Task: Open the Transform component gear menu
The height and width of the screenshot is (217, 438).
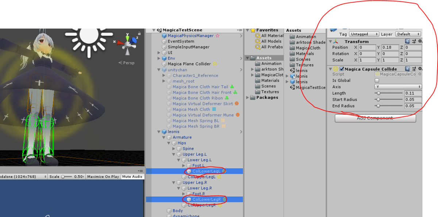Action: (420, 42)
